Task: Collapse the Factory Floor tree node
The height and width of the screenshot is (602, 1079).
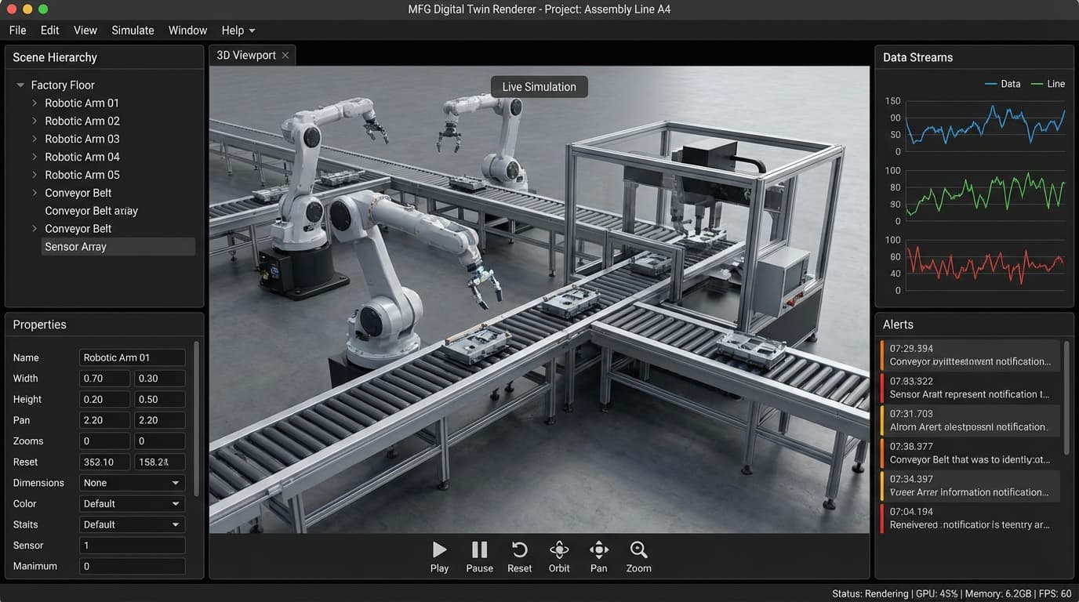Action: pos(20,85)
